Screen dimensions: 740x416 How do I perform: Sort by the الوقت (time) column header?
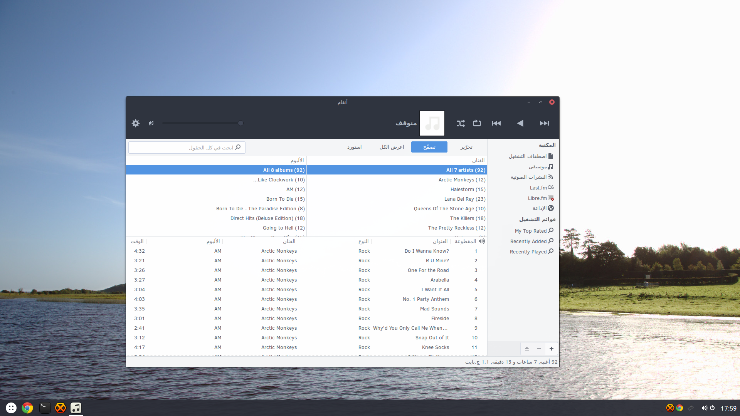coord(137,242)
